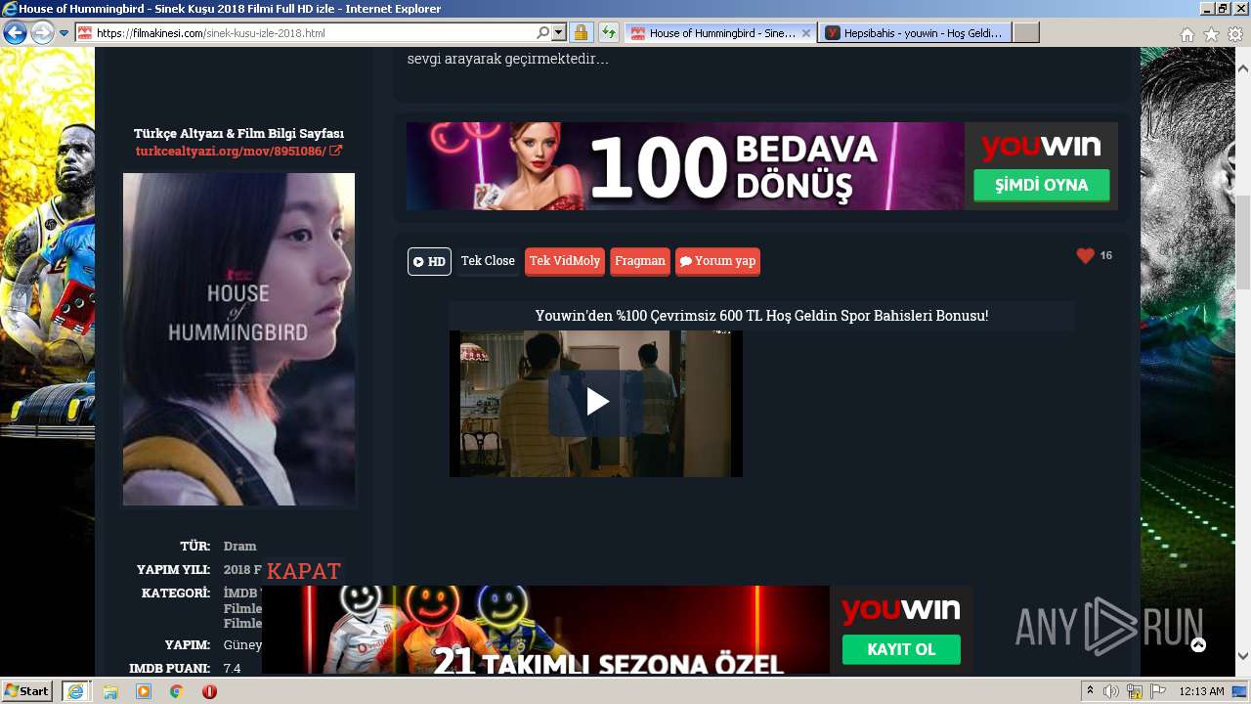Play the video with the center play button
1251x704 pixels.
596,403
